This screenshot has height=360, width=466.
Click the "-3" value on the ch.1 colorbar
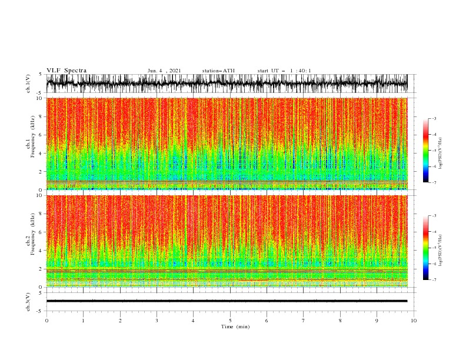coord(434,118)
